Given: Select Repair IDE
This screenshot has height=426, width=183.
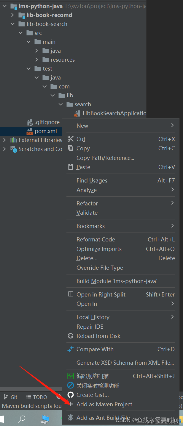Looking at the screenshot, I should (90, 327).
